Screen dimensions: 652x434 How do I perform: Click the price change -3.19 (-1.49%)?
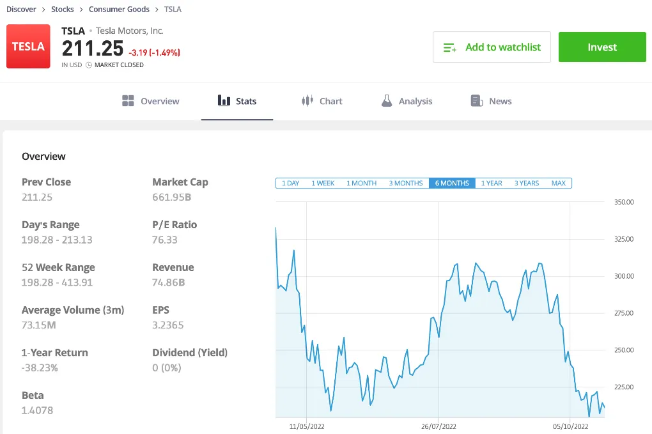click(x=154, y=53)
